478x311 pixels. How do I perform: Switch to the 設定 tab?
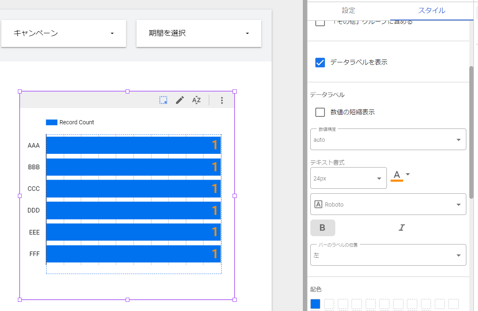(349, 11)
